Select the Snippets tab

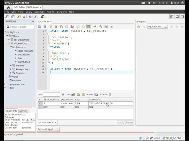(141, 21)
